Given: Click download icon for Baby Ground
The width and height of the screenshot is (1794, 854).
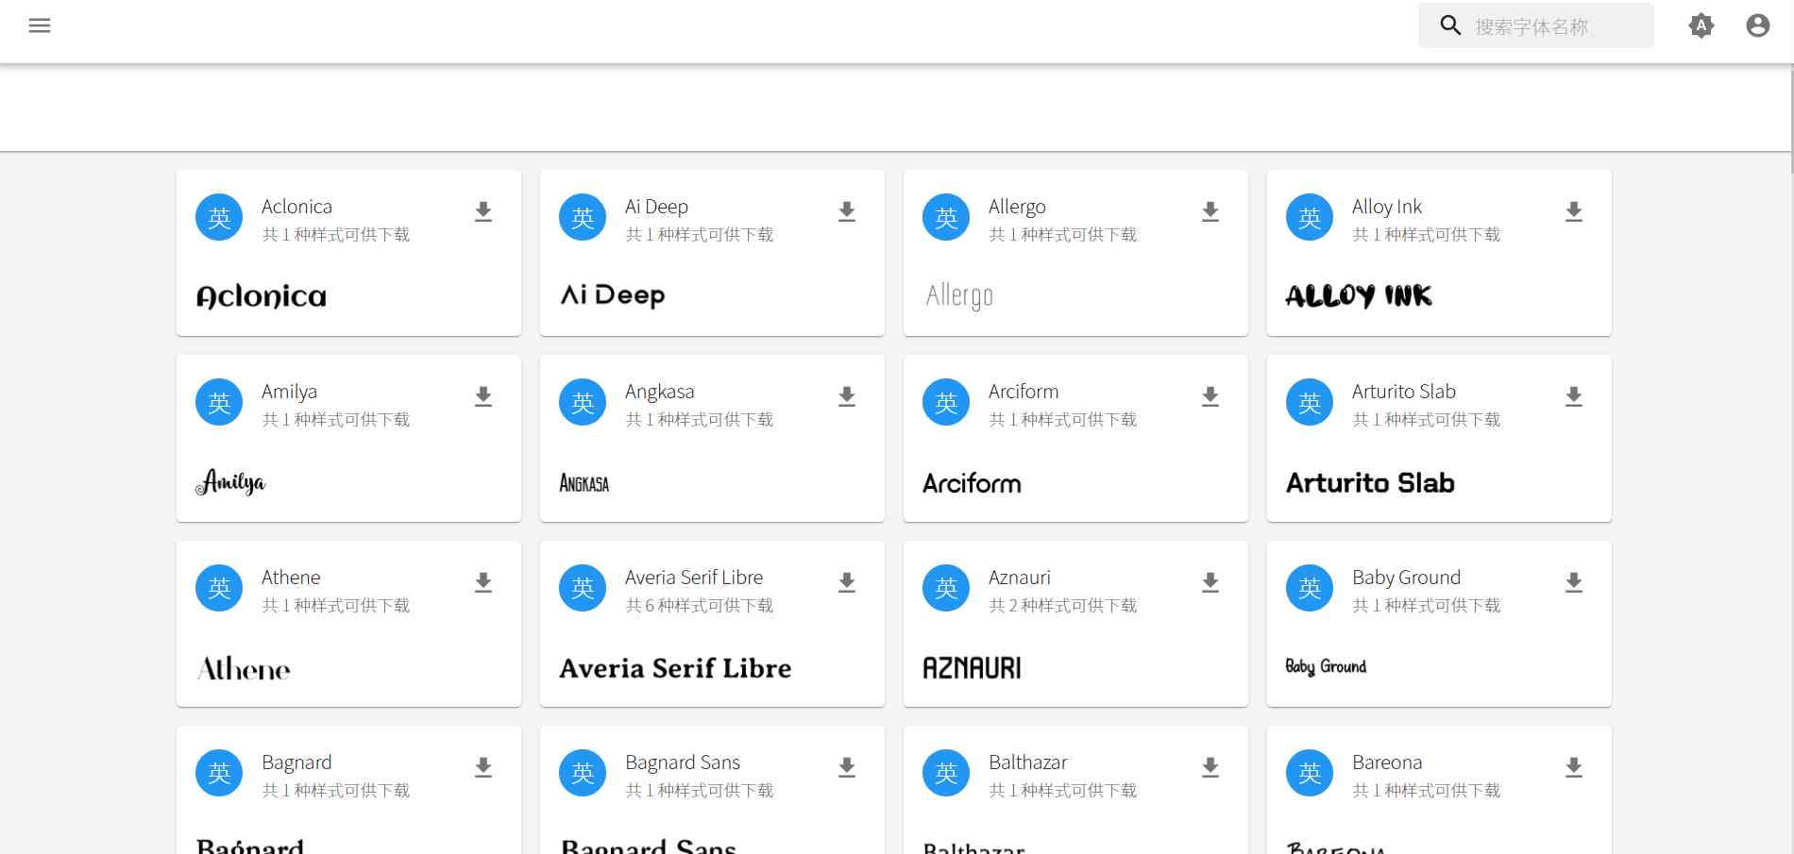Looking at the screenshot, I should tap(1574, 582).
